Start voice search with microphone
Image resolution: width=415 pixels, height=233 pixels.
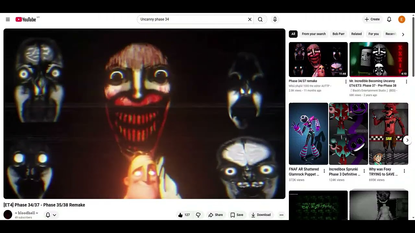tap(275, 19)
